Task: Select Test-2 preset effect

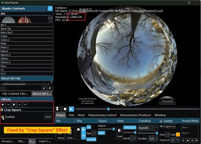Action: (x=185, y=133)
